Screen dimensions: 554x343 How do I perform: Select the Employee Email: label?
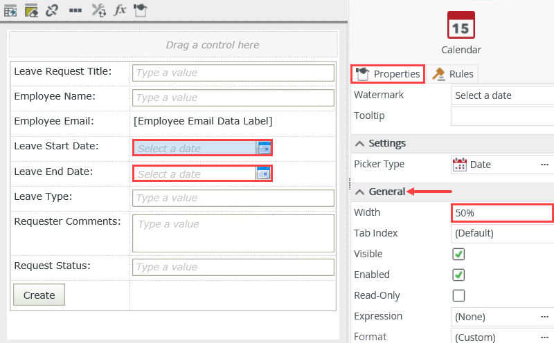54,121
